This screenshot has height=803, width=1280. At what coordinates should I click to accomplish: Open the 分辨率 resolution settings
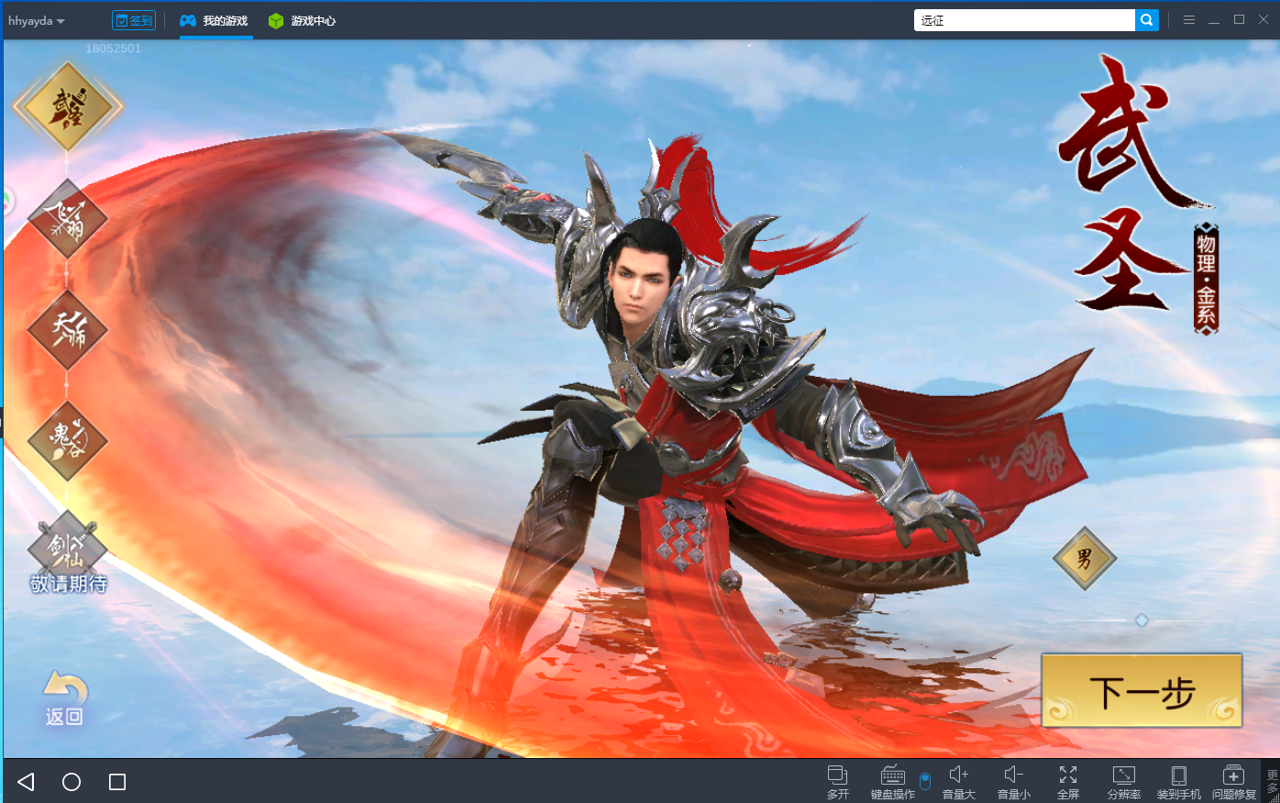pyautogui.click(x=1124, y=782)
